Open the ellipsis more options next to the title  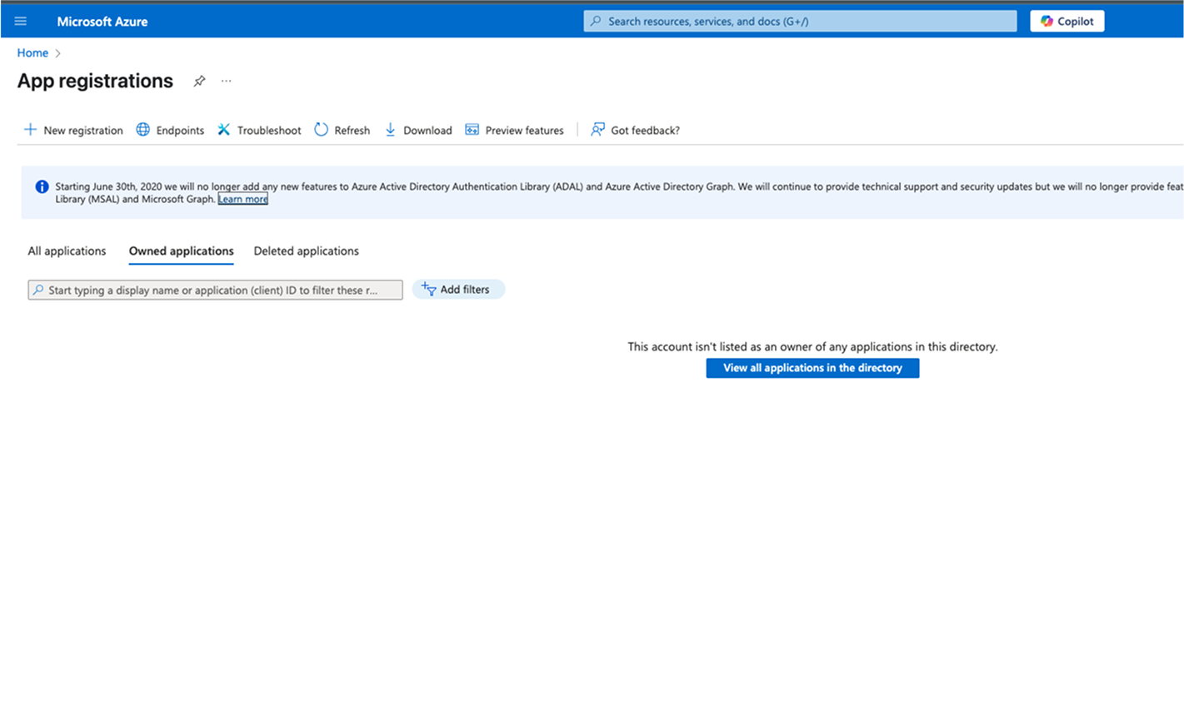tap(226, 81)
